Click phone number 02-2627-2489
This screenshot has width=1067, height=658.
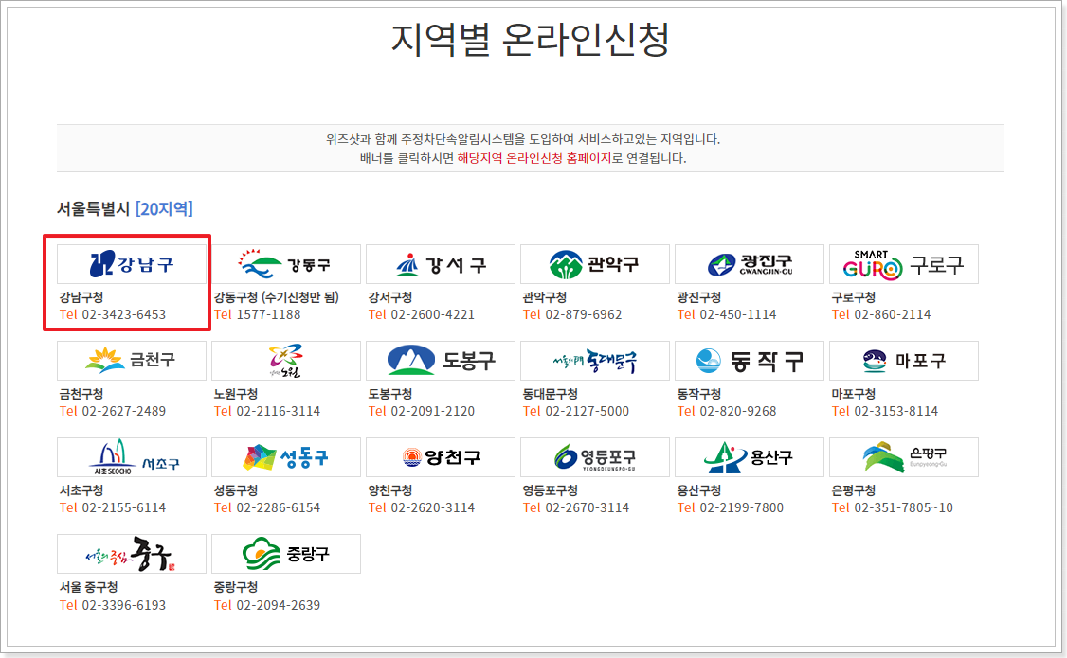pos(124,411)
